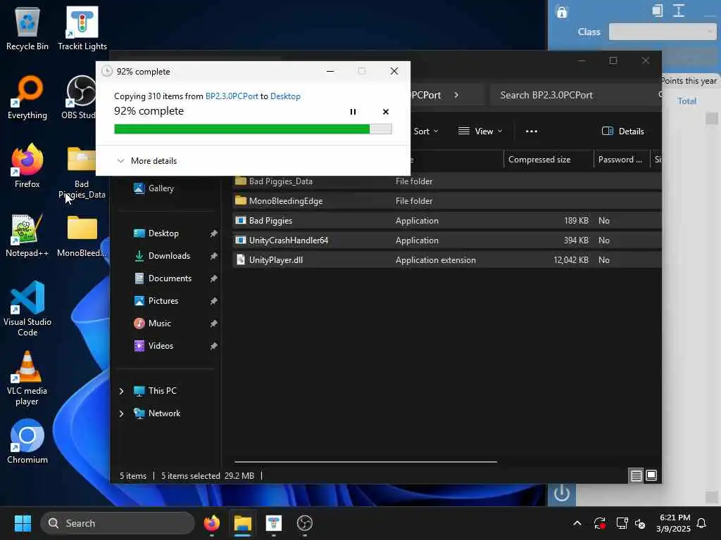Screen dimensions: 721x540
Task: Open the Sort dropdown menu
Action: click(425, 131)
